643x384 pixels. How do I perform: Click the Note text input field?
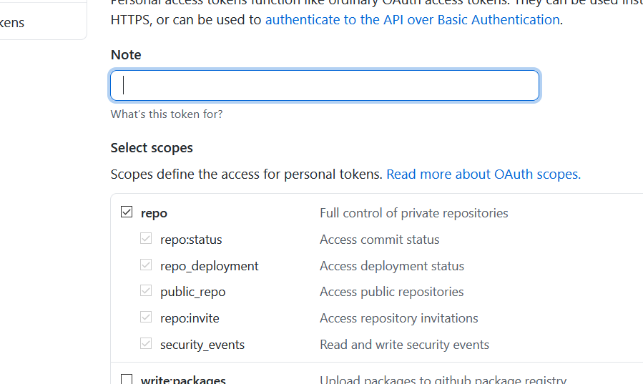coord(324,86)
